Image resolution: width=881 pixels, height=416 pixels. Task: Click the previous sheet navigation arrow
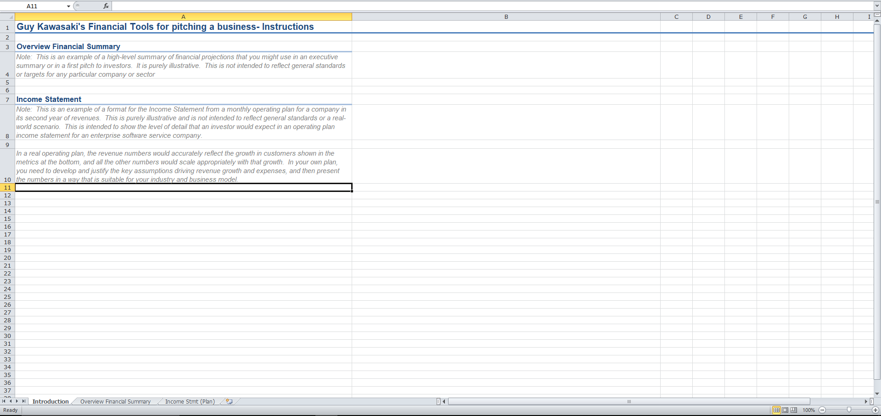pos(11,401)
